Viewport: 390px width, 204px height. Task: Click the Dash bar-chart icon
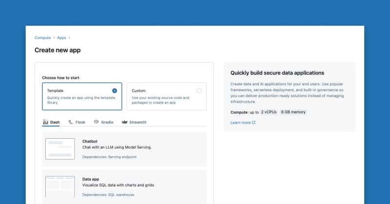(45, 122)
